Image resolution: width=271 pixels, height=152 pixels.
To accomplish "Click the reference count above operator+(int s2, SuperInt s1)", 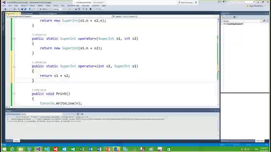I will point(39,62).
